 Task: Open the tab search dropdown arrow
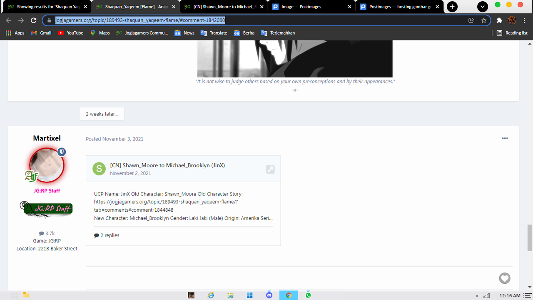click(482, 7)
